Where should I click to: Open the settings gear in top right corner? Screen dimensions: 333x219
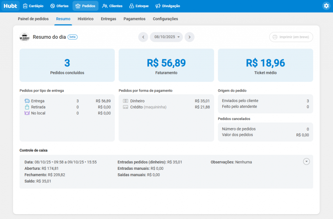pyautogui.click(x=326, y=6)
